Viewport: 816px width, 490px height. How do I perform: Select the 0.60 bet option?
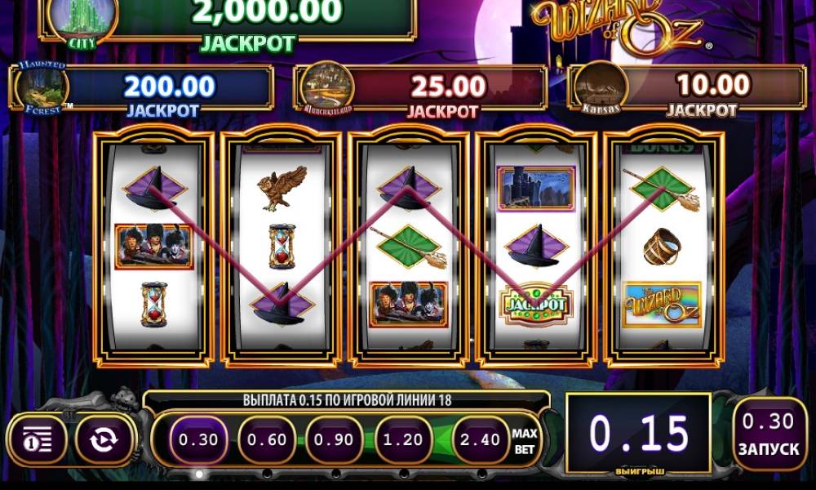(x=267, y=439)
